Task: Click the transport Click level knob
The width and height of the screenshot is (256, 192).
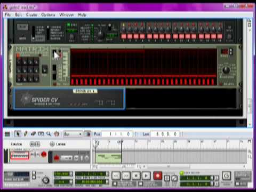Action: [45, 180]
